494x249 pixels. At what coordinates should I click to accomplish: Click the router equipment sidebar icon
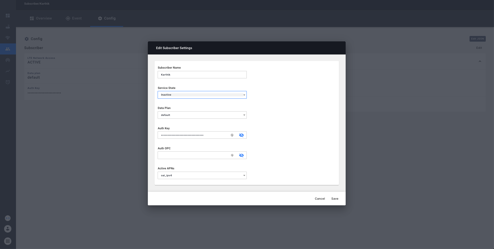click(8, 27)
